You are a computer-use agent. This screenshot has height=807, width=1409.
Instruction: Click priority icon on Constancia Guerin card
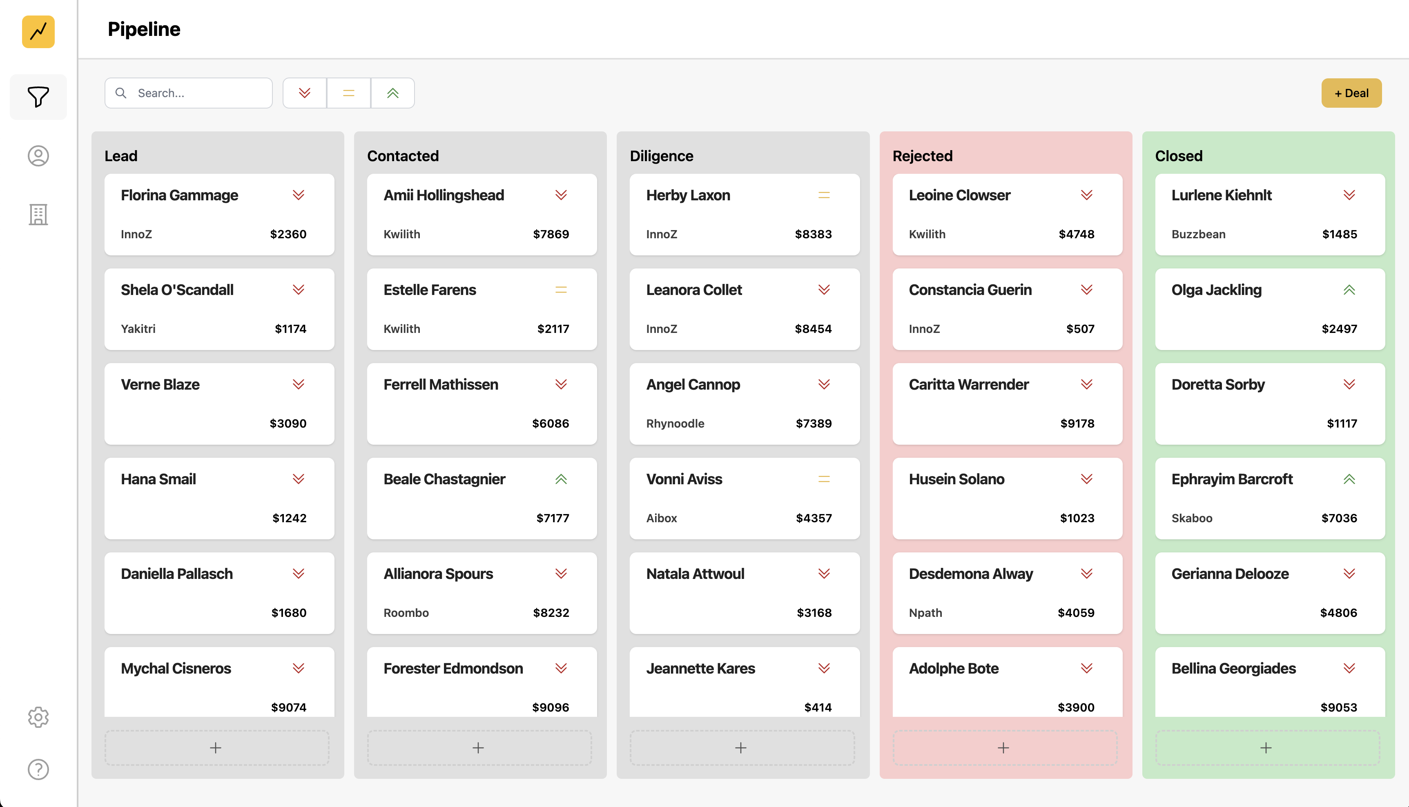(x=1086, y=290)
